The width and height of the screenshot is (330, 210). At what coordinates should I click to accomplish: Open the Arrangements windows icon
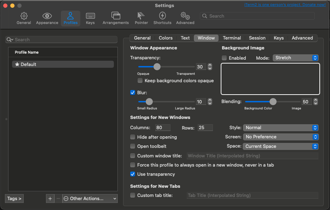click(x=116, y=16)
